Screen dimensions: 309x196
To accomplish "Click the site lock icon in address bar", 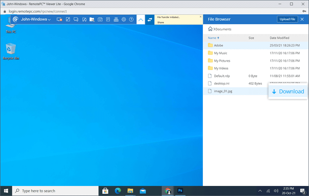I will 5,12.
